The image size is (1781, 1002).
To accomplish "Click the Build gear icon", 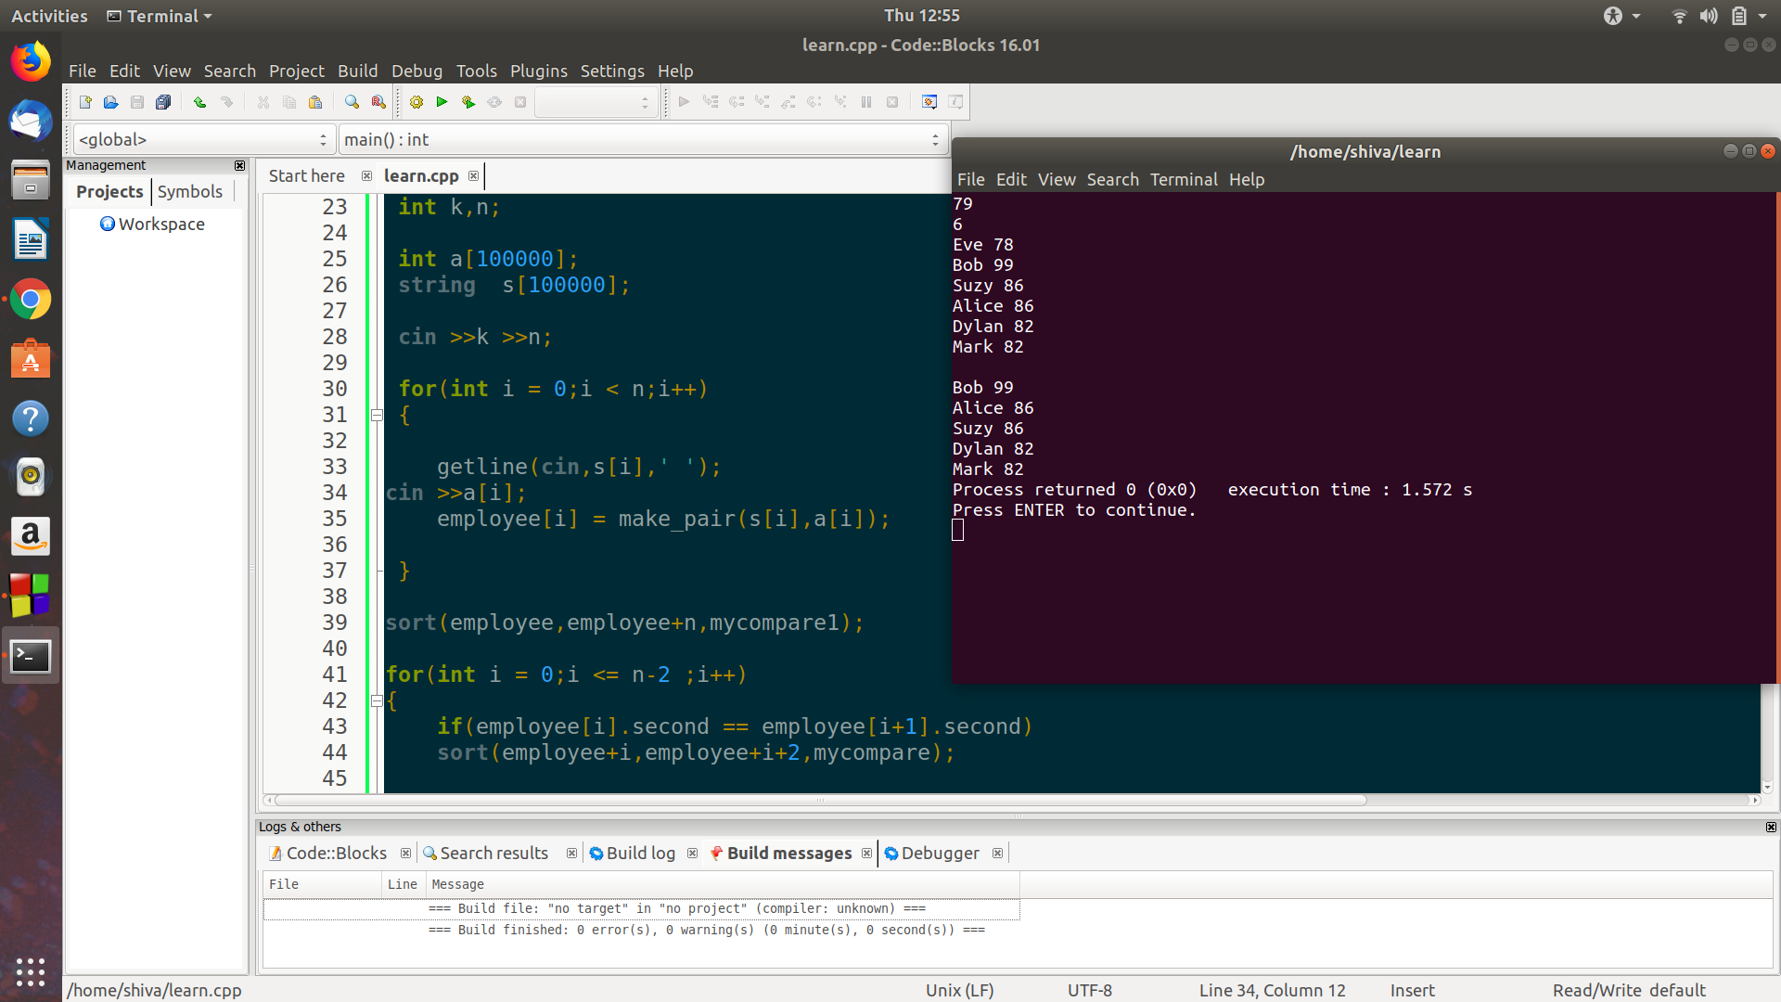I will [416, 102].
